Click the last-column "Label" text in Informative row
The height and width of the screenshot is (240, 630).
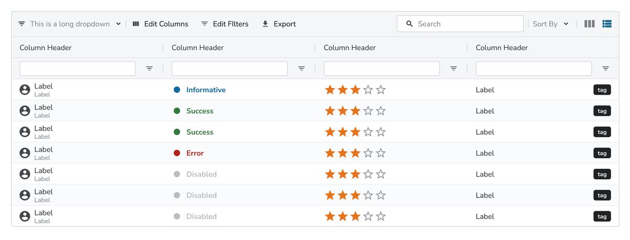[485, 90]
